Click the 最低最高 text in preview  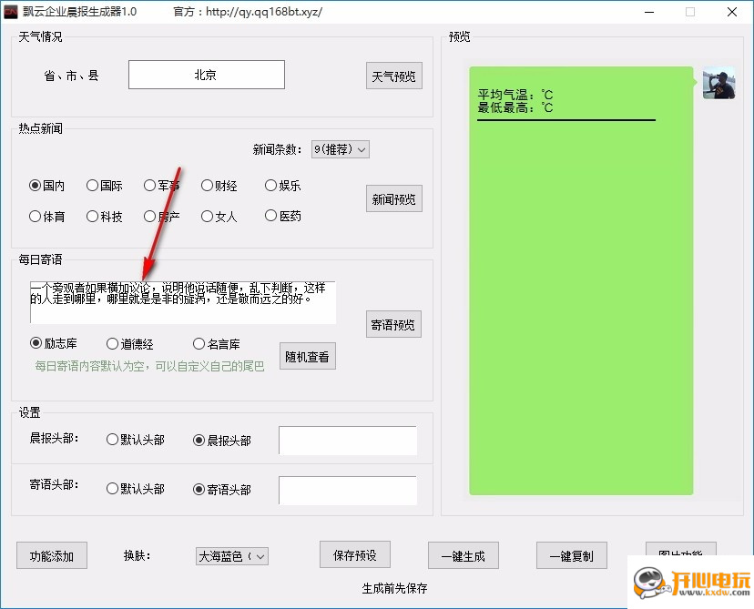pos(515,107)
